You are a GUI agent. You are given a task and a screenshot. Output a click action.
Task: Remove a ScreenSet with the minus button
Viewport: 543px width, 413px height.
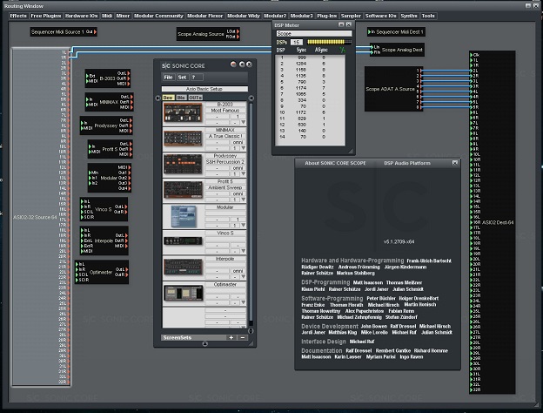coord(243,337)
